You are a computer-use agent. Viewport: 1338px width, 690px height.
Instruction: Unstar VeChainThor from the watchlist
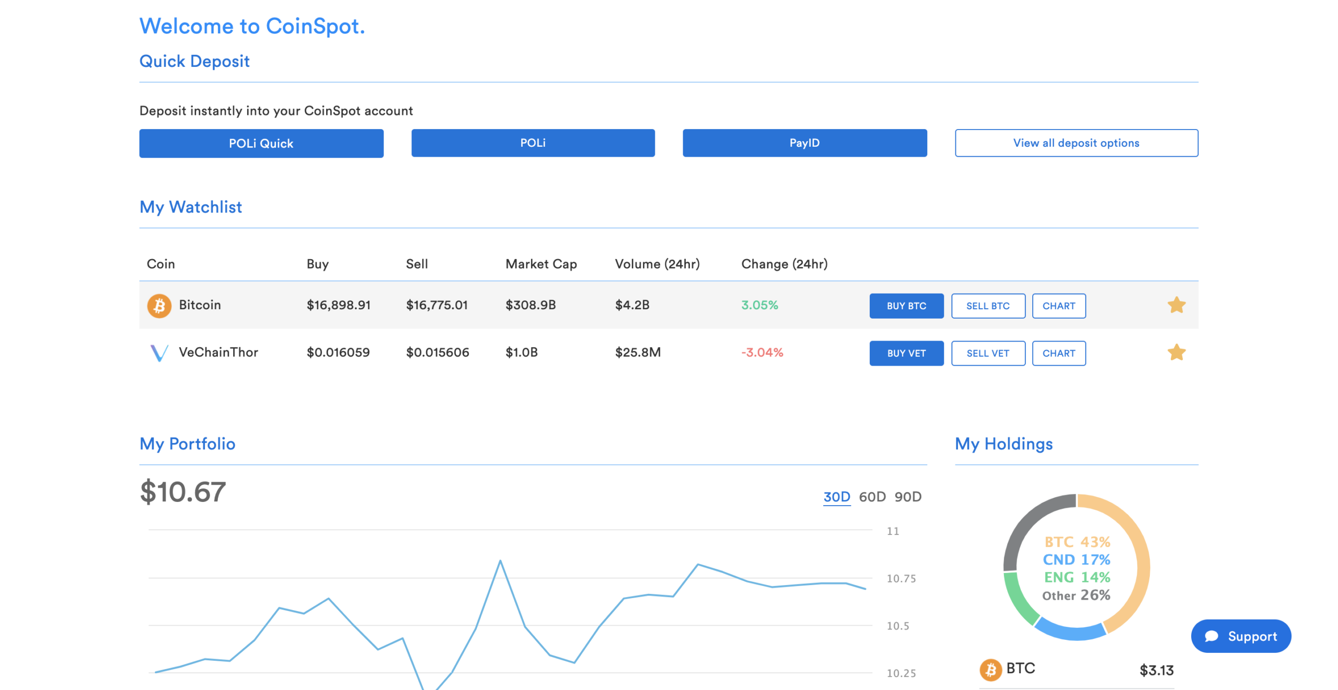click(1176, 353)
